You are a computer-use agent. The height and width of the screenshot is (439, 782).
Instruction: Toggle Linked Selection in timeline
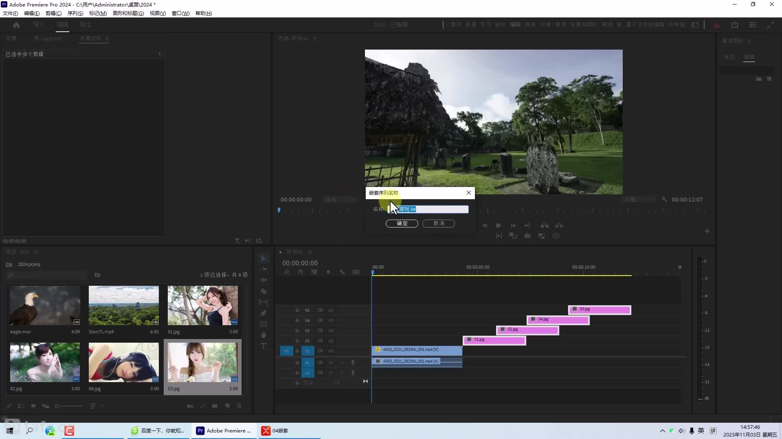click(314, 272)
